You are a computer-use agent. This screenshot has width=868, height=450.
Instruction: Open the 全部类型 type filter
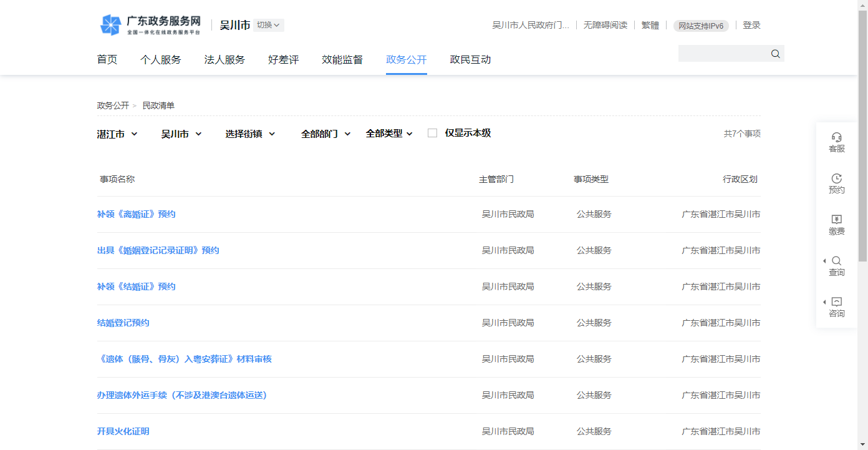pyautogui.click(x=389, y=134)
